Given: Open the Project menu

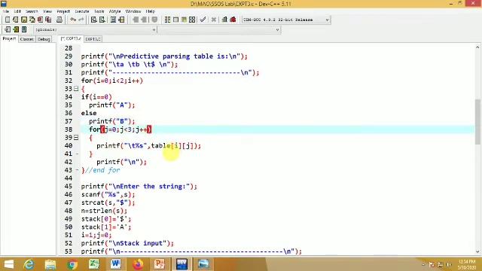Looking at the screenshot, I should (63, 11).
